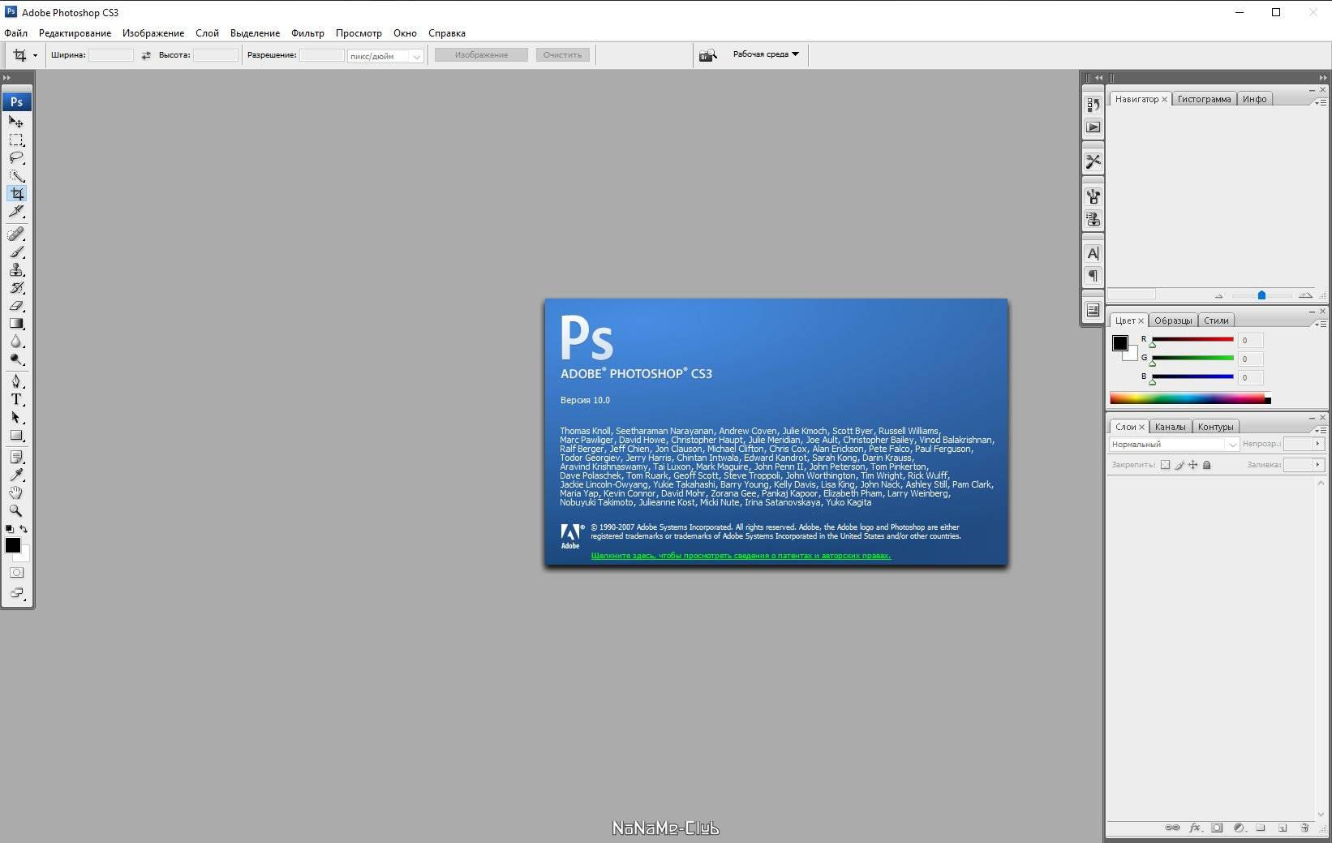
Task: Launch Adobe Bridge from options bar
Action: coord(707,55)
